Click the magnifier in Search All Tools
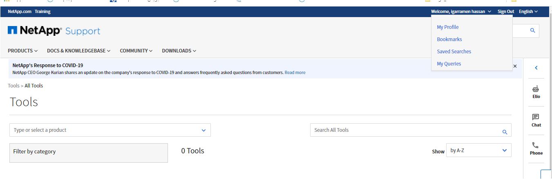Screen dimensions: 552x179 [505, 132]
